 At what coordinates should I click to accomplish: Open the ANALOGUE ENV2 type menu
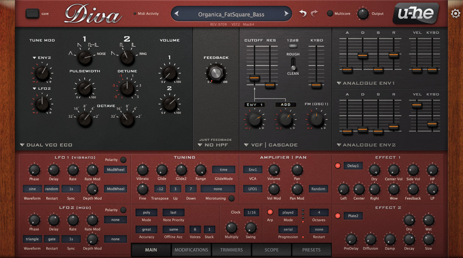pos(366,145)
